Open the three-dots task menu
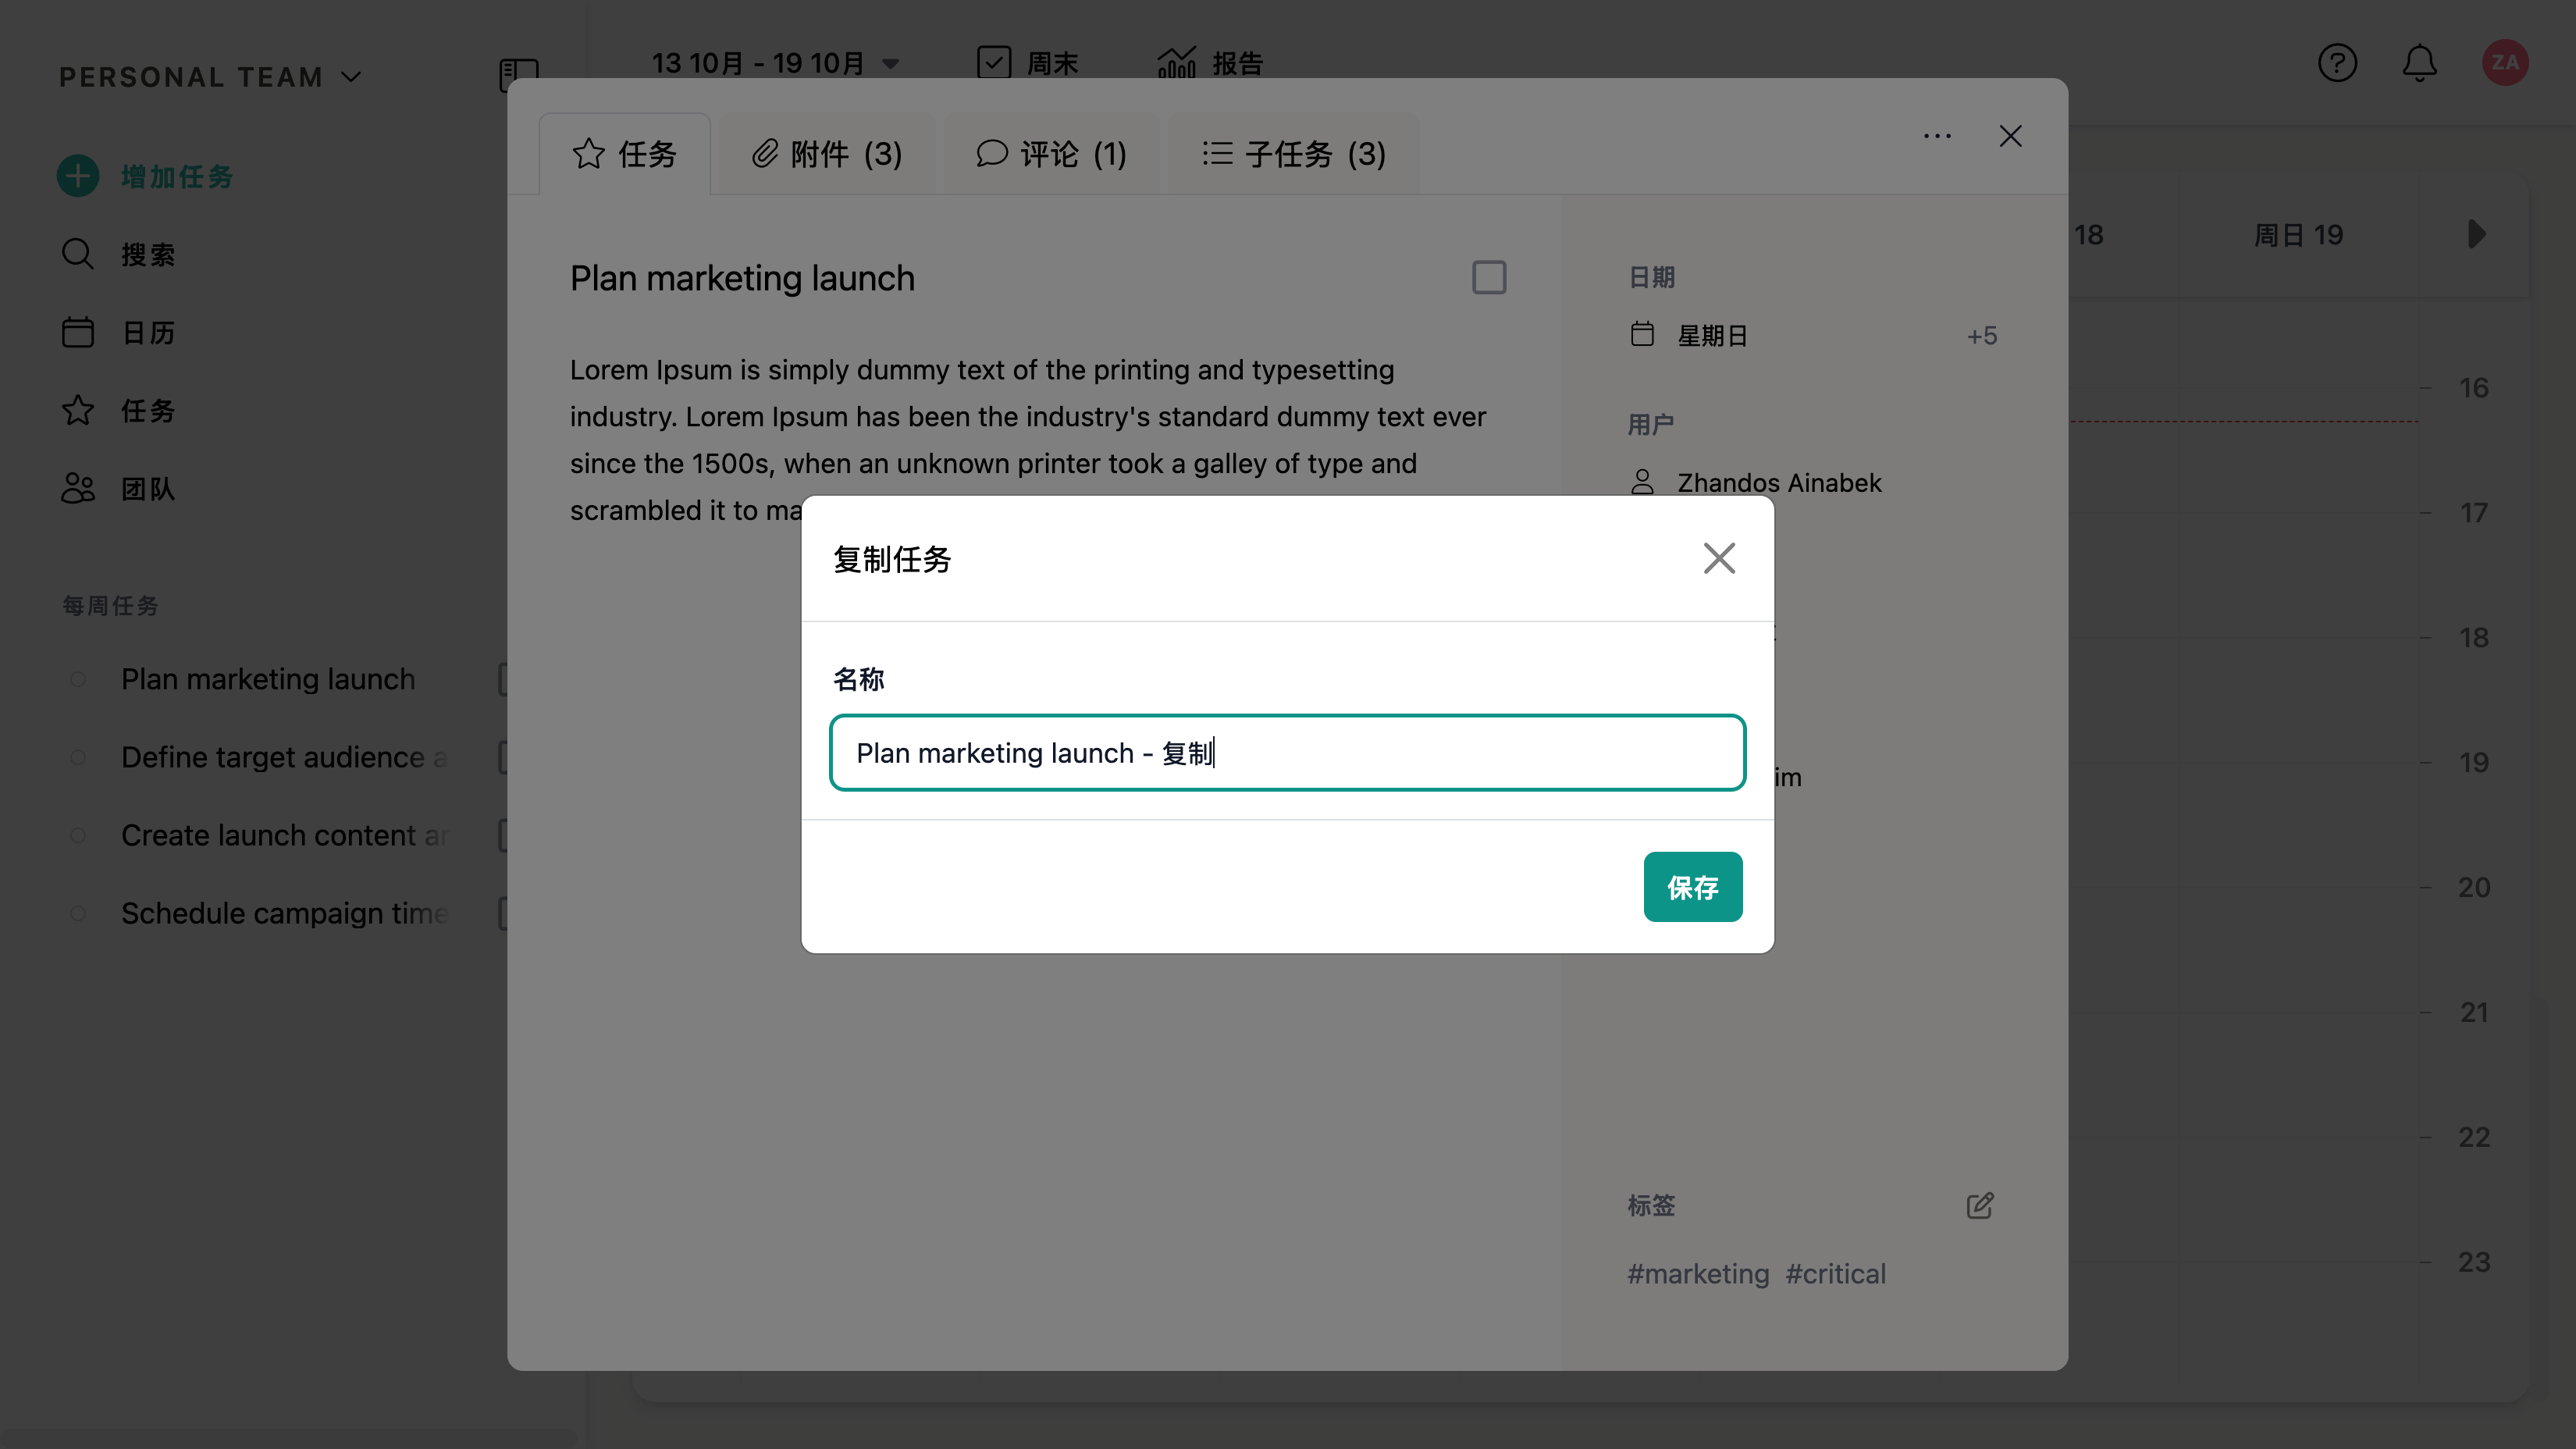The height and width of the screenshot is (1449, 2576). [1937, 136]
